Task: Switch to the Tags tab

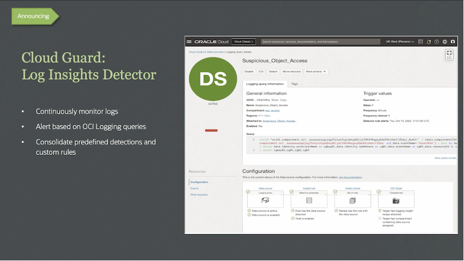Action: click(294, 84)
